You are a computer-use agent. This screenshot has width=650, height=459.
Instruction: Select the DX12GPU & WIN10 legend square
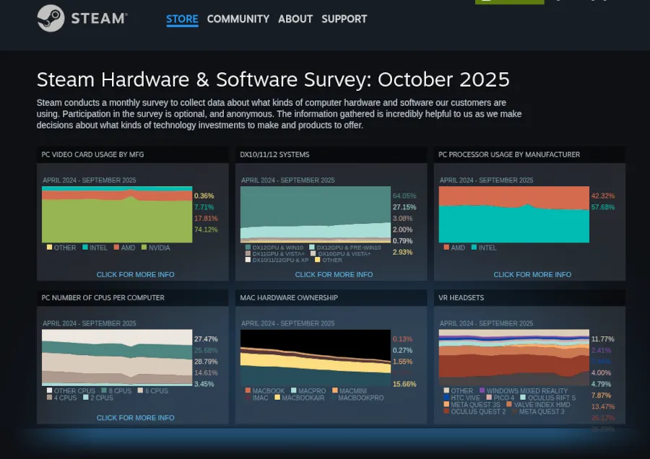tap(247, 248)
